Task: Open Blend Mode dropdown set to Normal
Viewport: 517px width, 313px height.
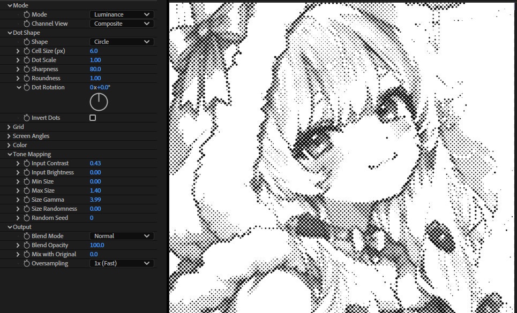Action: pyautogui.click(x=122, y=236)
